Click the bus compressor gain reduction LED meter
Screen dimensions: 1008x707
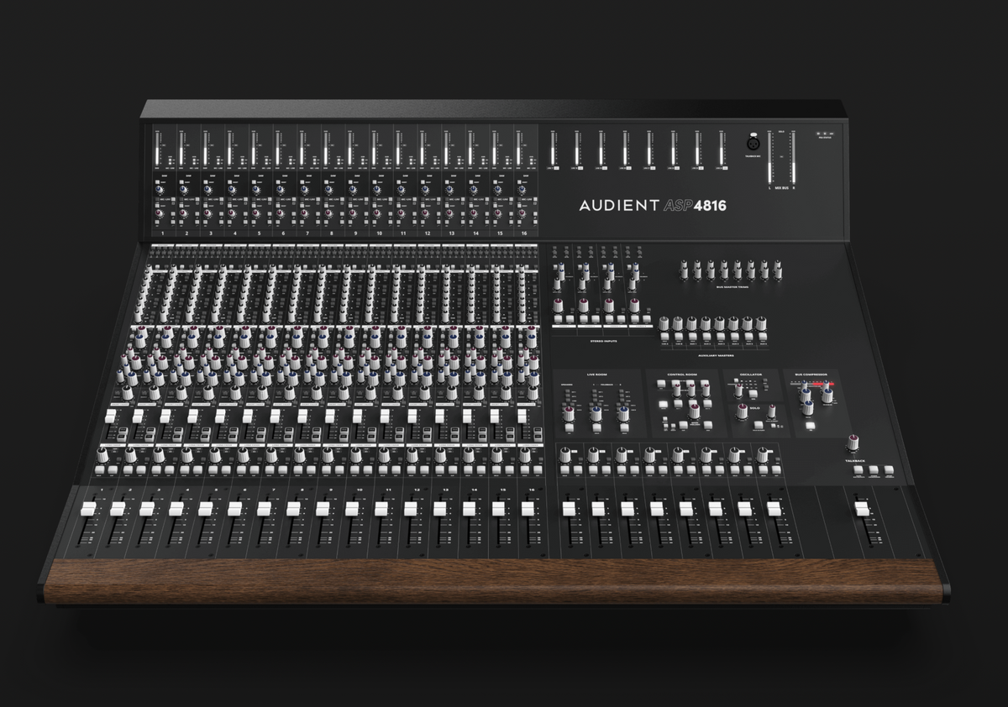coord(812,384)
